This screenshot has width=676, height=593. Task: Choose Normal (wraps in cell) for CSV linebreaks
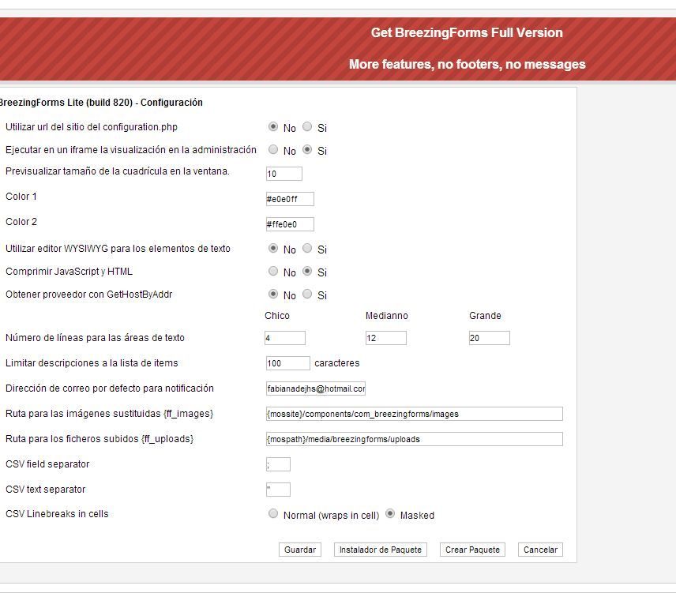[273, 514]
